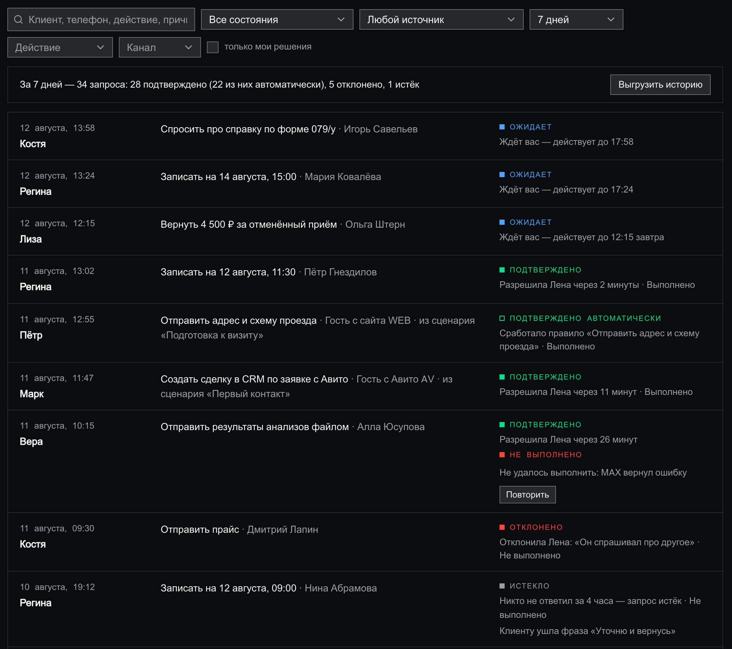Open the «Все состояния» status dropdown

coord(277,19)
